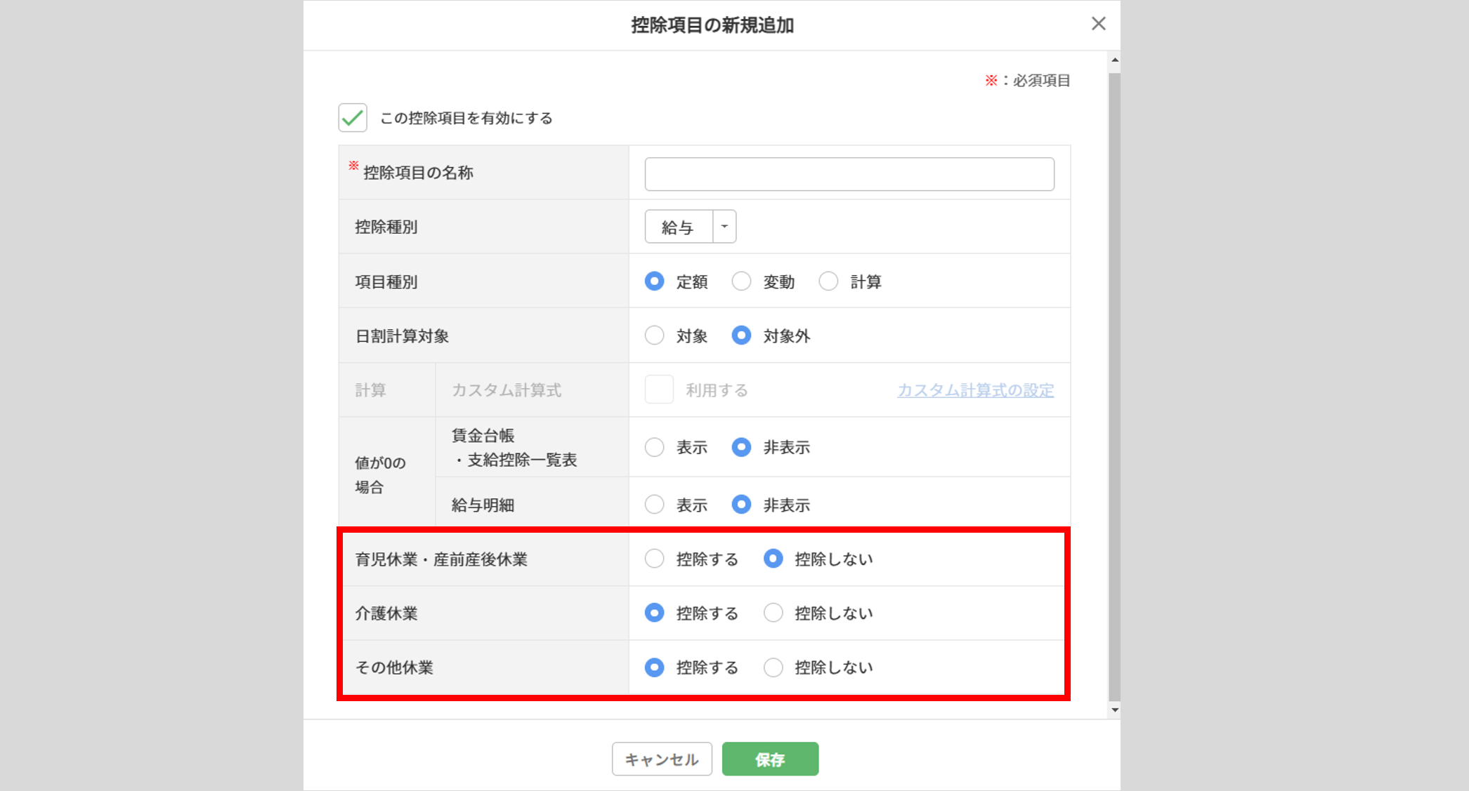Uncheck この控除項目を有効にする checkbox
This screenshot has height=791, width=1469.
(353, 118)
